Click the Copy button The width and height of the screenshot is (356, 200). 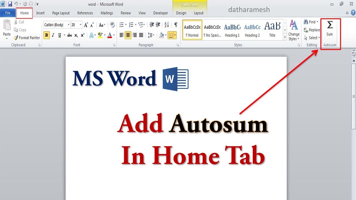point(20,30)
